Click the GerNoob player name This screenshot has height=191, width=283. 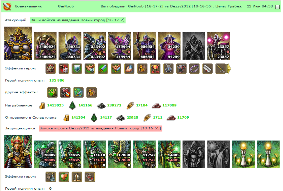[66, 6]
